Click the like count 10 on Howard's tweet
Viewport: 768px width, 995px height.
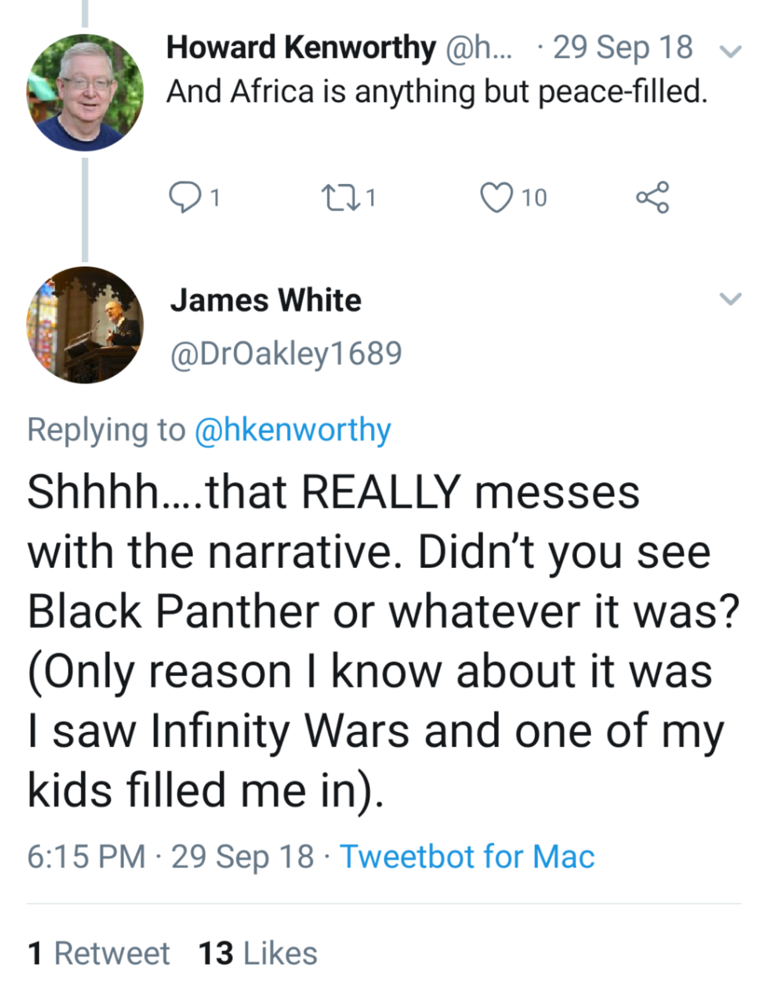pyautogui.click(x=534, y=197)
